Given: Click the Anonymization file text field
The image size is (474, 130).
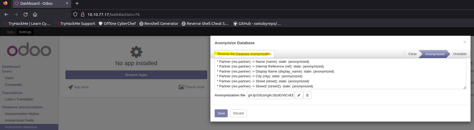Looking at the screenshot, I should pos(271,95).
